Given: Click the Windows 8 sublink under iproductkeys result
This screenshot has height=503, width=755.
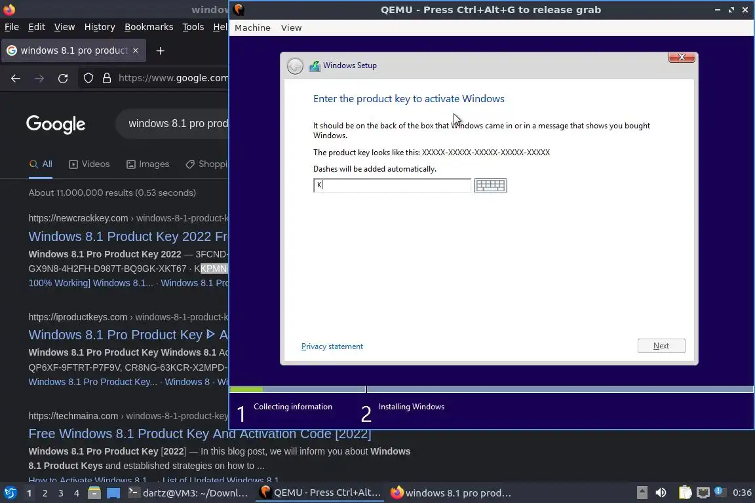Looking at the screenshot, I should click(x=187, y=382).
